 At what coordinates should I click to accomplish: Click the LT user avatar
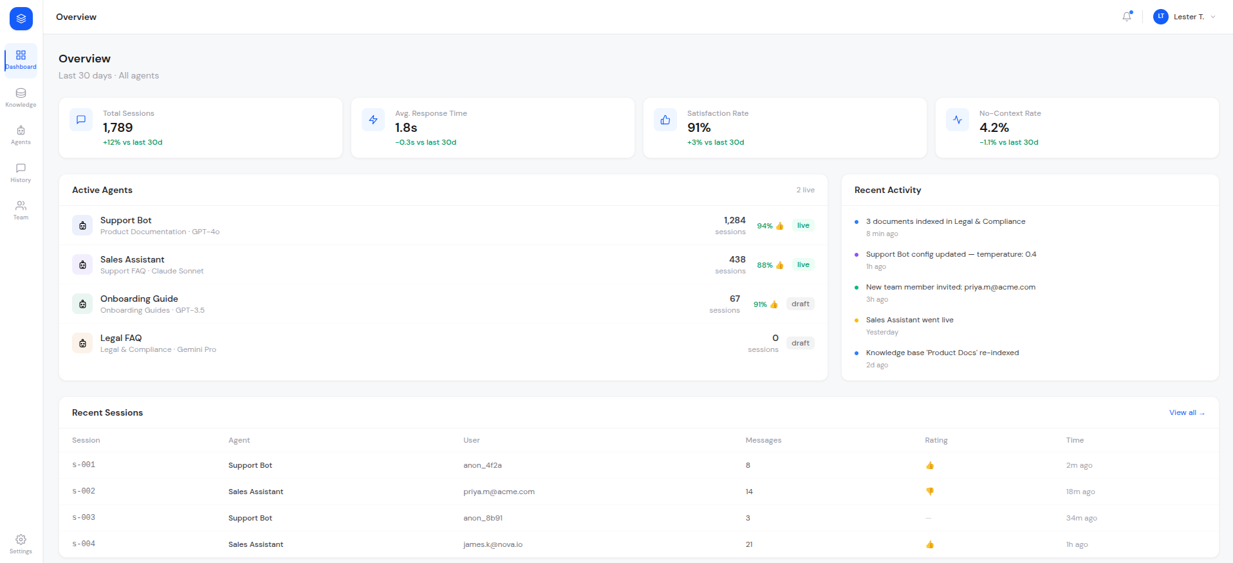point(1161,17)
